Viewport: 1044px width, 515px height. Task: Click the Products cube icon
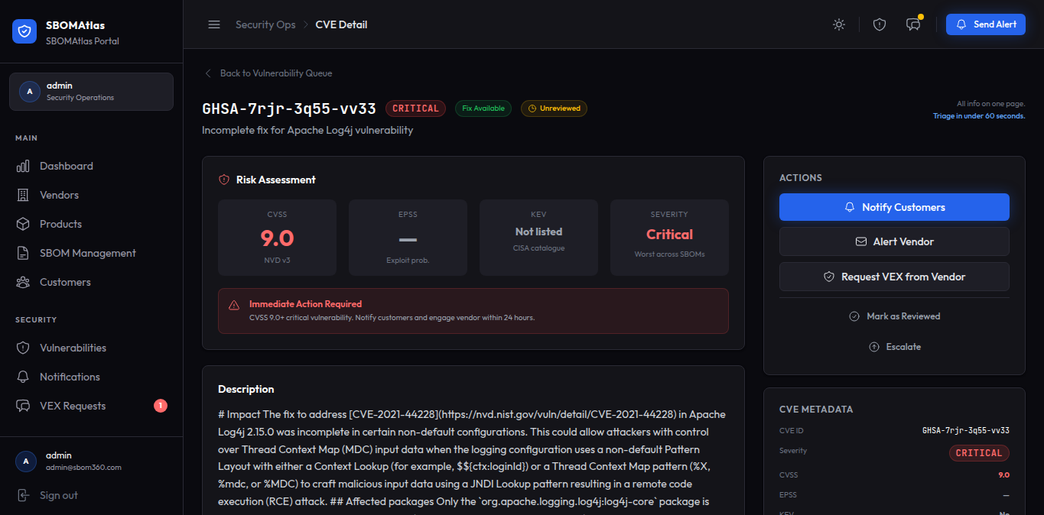23,224
